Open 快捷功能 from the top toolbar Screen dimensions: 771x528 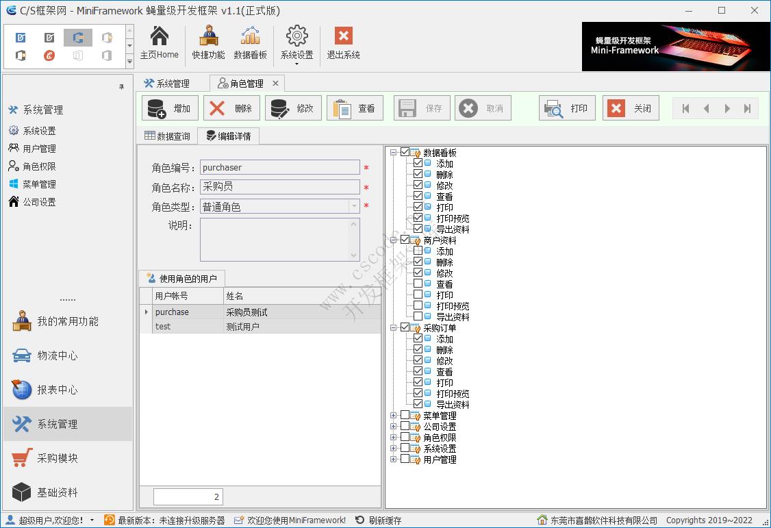coord(208,43)
